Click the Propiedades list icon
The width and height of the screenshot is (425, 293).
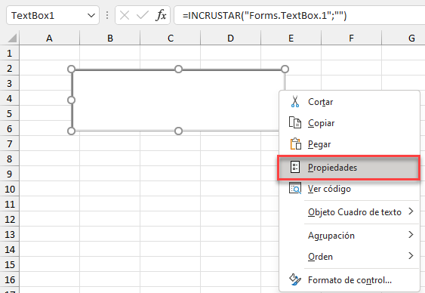click(x=295, y=167)
